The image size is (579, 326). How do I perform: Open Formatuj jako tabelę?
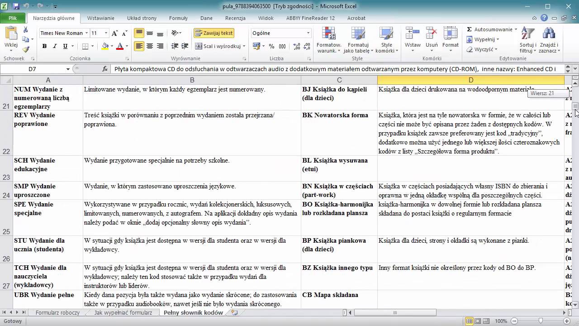(358, 40)
